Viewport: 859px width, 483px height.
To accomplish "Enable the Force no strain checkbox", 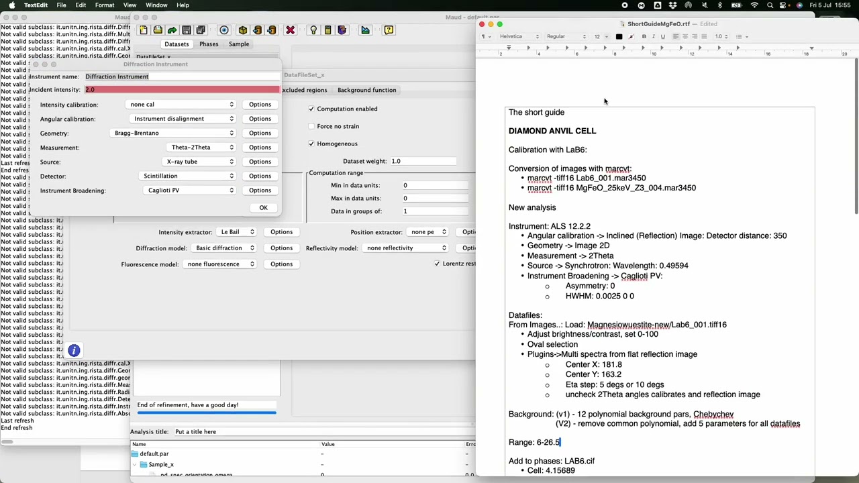I will coord(311,126).
